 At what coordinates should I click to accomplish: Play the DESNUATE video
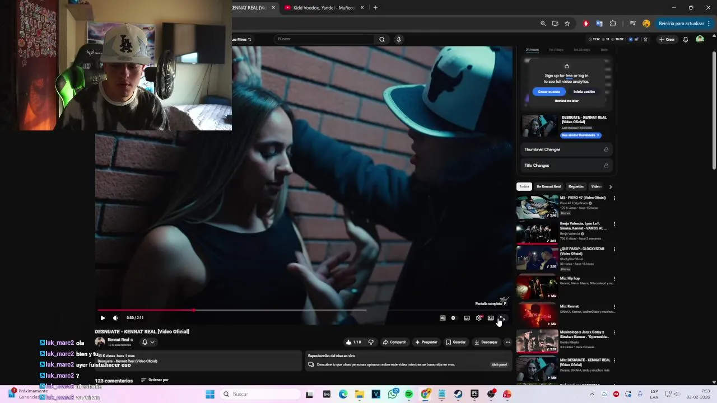tap(103, 318)
